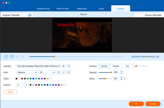Image resolution: width=164 pixels, height=108 pixels.
Task: Toggle the original preview eye icon
Action: point(30,15)
